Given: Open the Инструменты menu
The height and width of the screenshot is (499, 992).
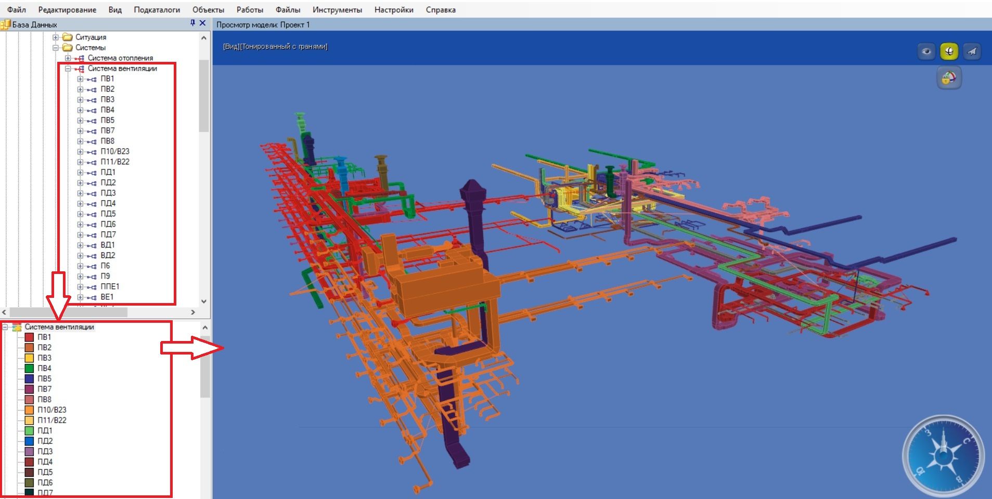Looking at the screenshot, I should pyautogui.click(x=337, y=10).
